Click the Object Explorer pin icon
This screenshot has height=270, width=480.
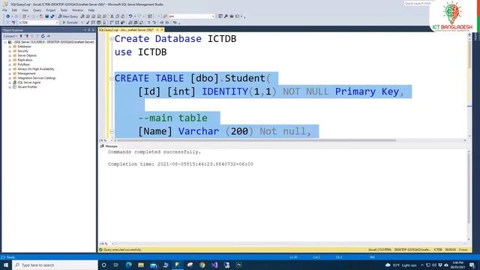coord(89,30)
